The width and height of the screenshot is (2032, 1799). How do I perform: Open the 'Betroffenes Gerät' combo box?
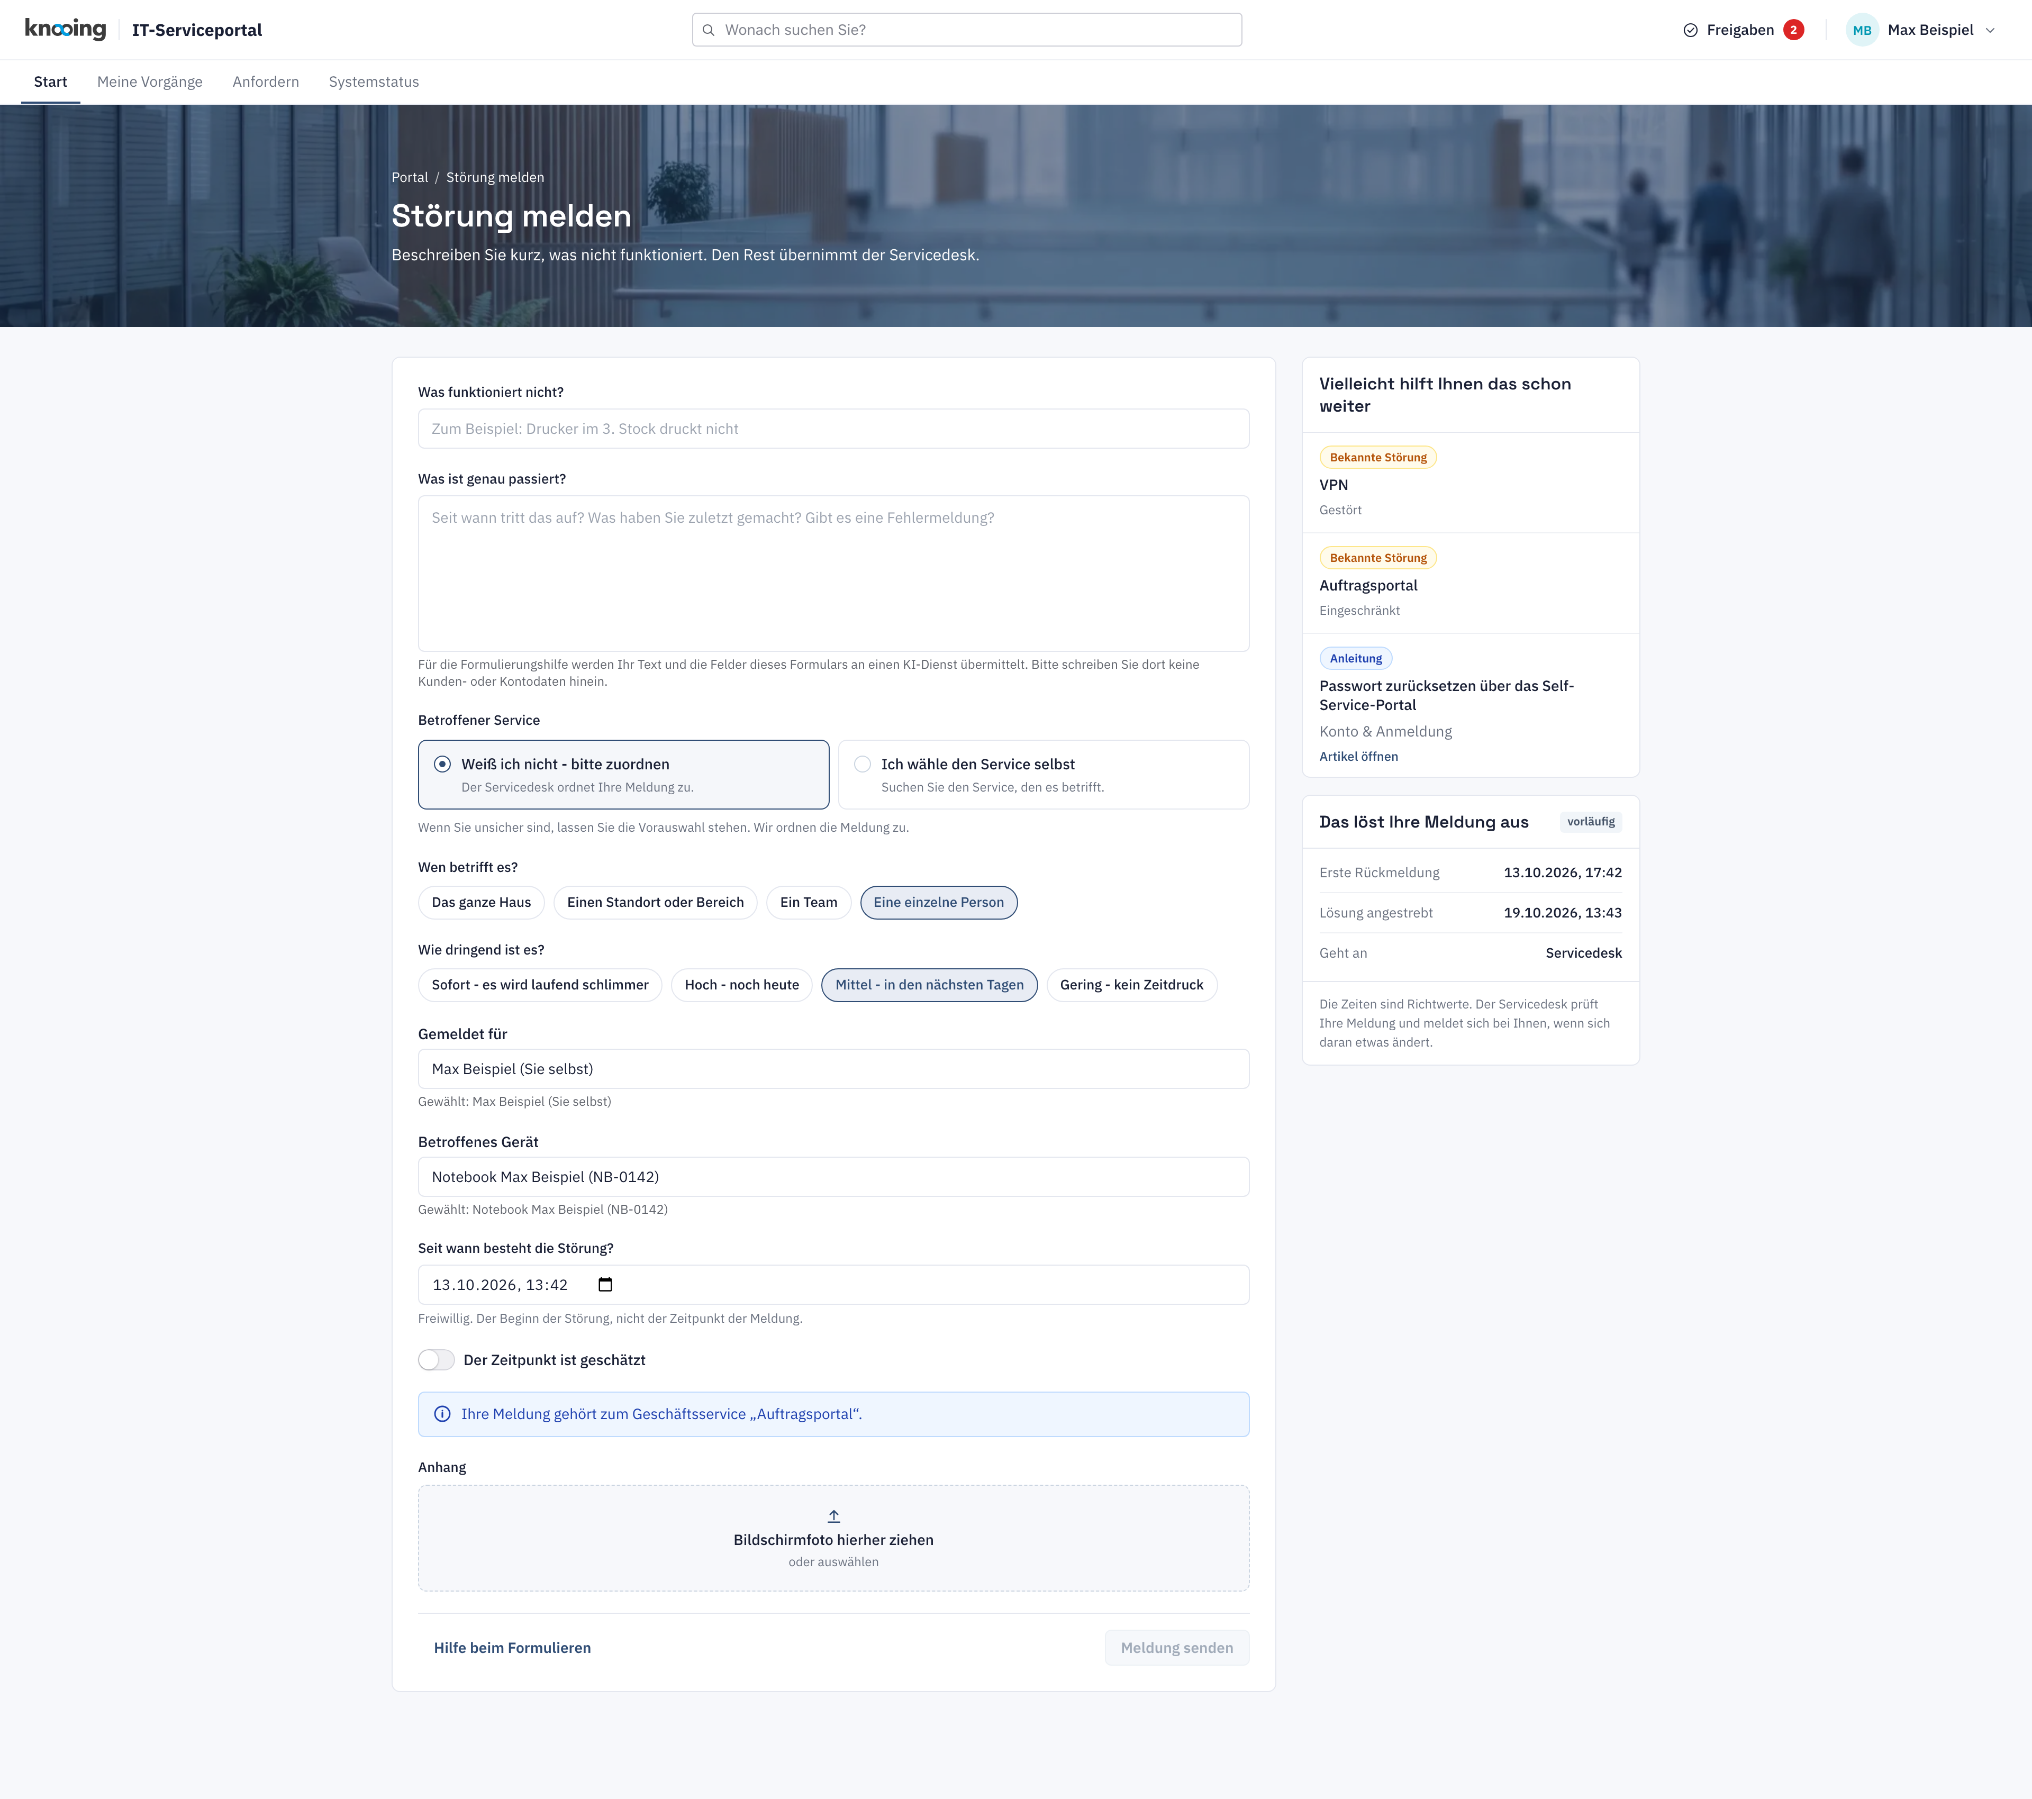tap(834, 1177)
